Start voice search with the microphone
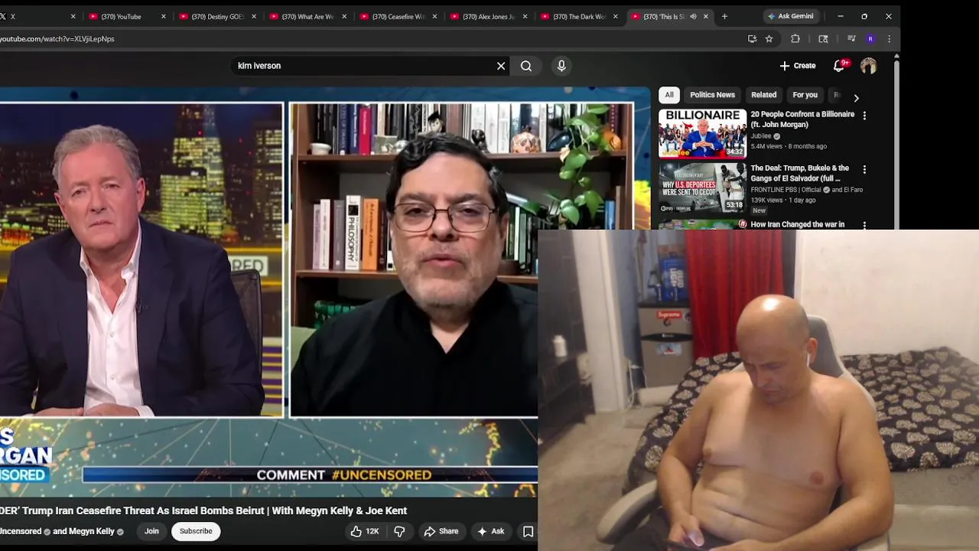Image resolution: width=979 pixels, height=551 pixels. click(x=561, y=66)
